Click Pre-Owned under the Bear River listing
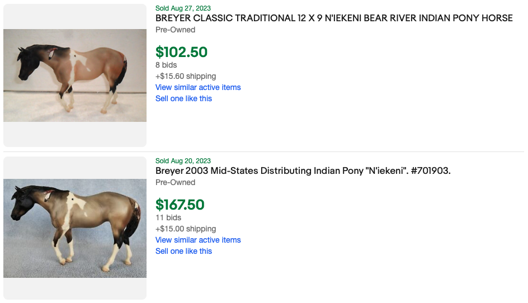 click(176, 30)
